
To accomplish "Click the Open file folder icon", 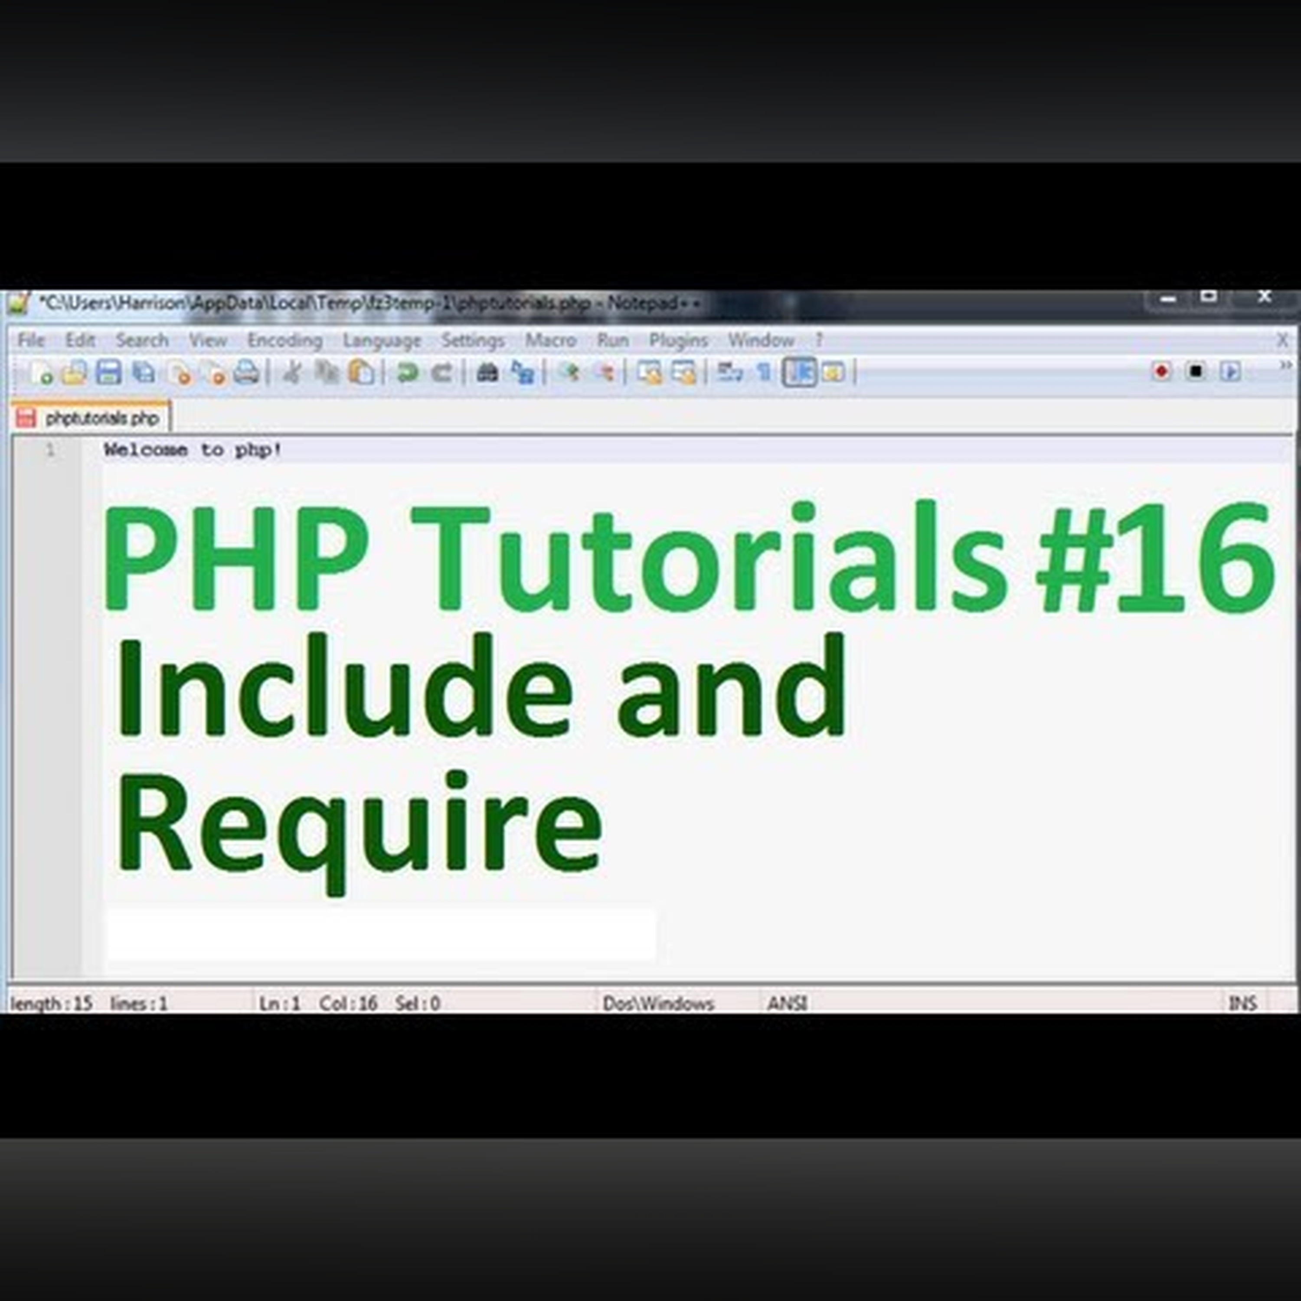I will point(74,373).
